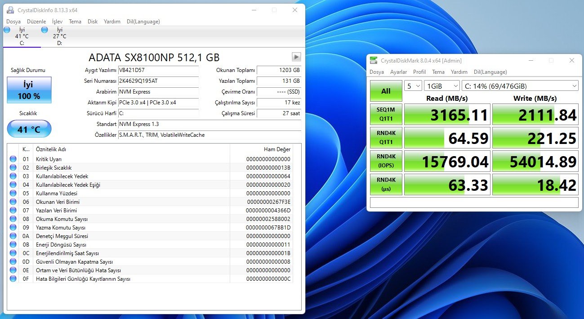Screen dimensions: 584x319
Task: Click the Aktarım Kipi field PCIe 3.0 x4
Action: point(158,102)
